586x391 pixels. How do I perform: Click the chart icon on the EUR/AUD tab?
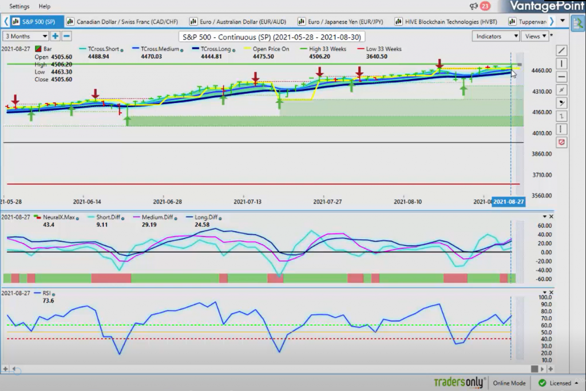pyautogui.click(x=193, y=22)
